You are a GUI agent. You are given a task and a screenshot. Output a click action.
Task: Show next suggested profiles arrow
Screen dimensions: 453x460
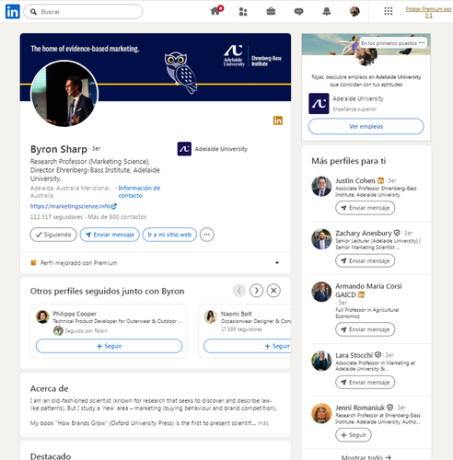point(256,291)
